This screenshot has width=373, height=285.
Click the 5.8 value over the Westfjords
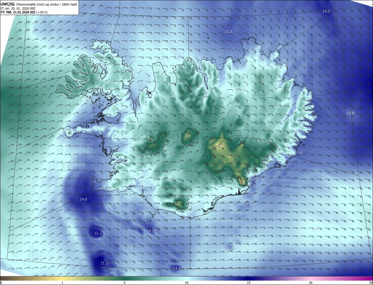89,72
